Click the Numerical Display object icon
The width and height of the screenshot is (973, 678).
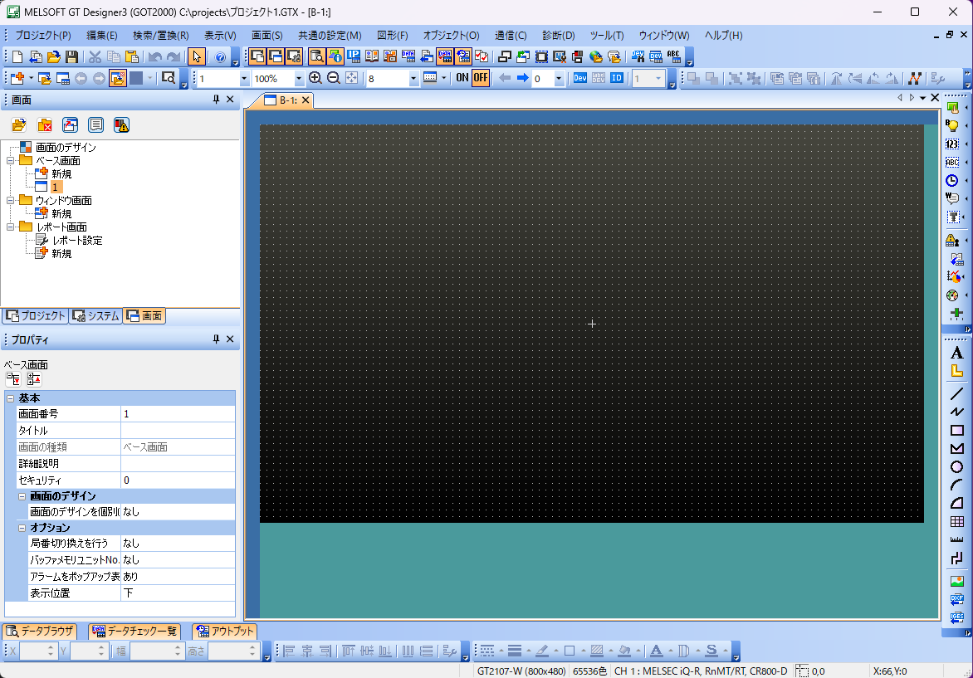pyautogui.click(x=952, y=144)
